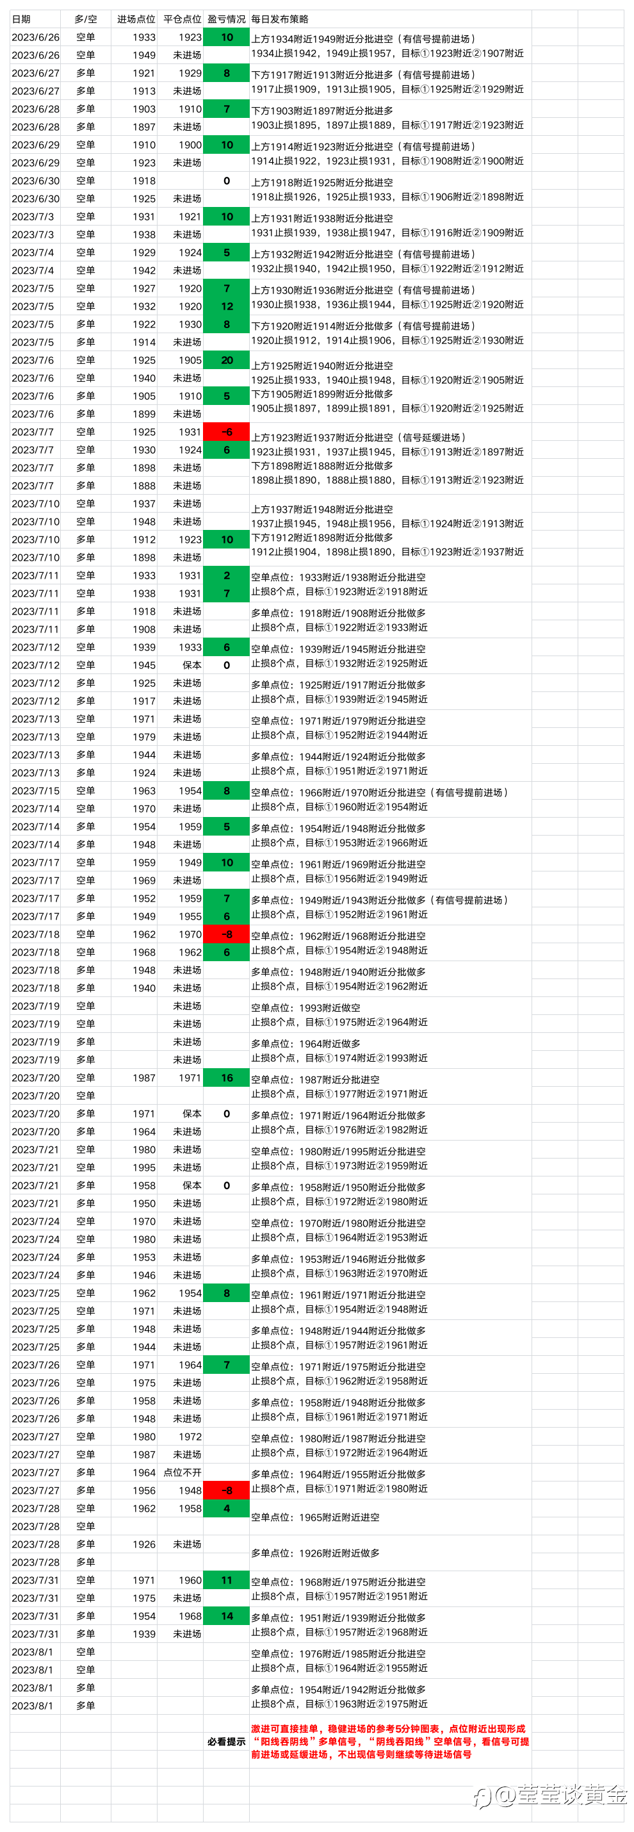
Task: Select the green cell showing 20
Action: click(x=227, y=360)
